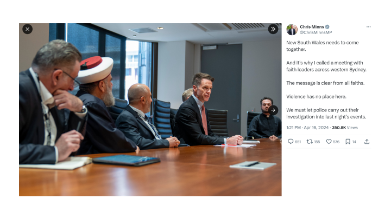Click the 155 reposts count

pos(317,142)
